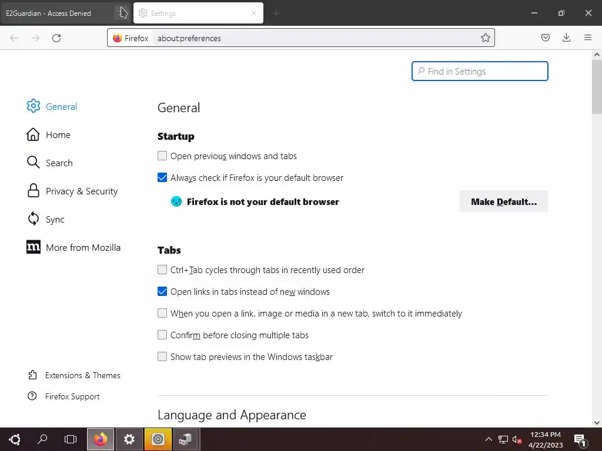Enable Confirm before closing multiple tabs

(162, 335)
